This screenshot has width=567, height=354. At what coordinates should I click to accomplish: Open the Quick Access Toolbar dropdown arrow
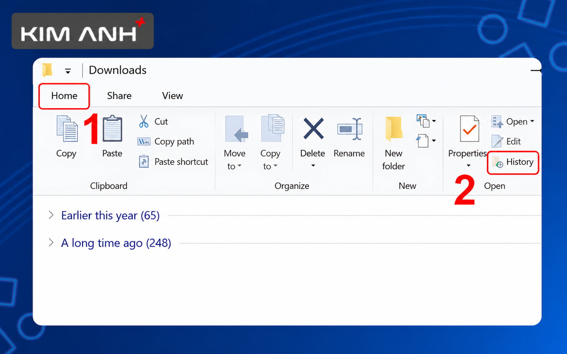click(x=68, y=71)
